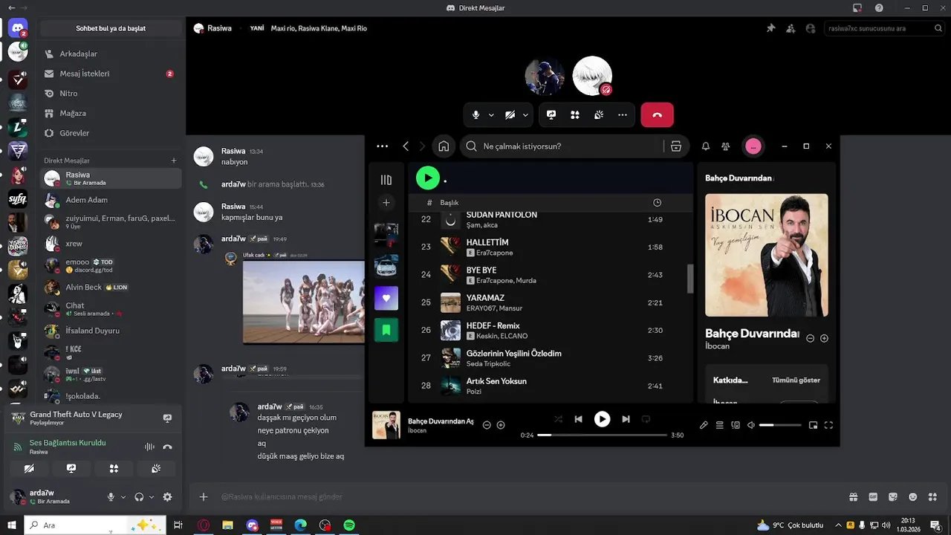Disconnect voice from the user panel
This screenshot has width=951, height=535.
tap(167, 447)
